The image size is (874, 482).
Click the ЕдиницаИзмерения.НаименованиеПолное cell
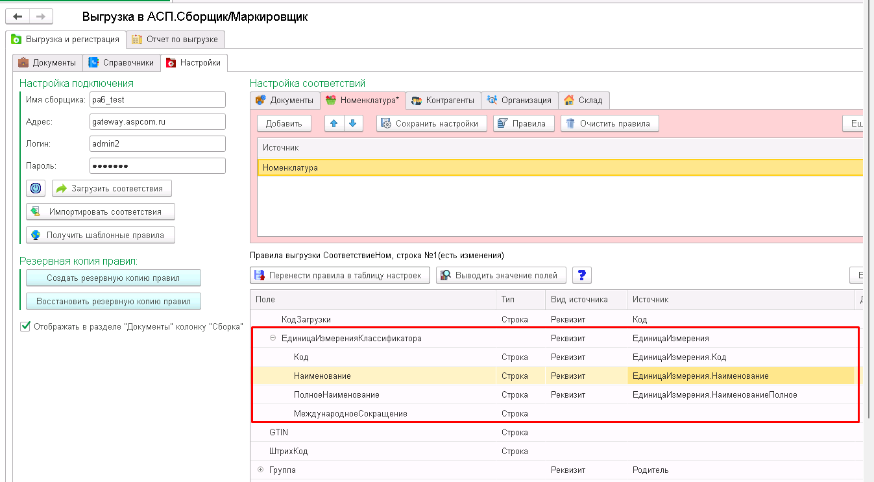pyautogui.click(x=741, y=394)
